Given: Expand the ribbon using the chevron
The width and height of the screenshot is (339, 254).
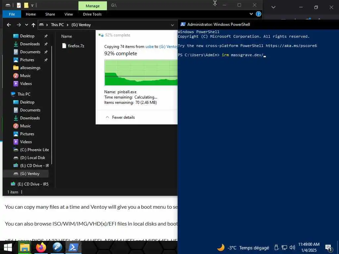Looking at the screenshot, I should 251,14.
